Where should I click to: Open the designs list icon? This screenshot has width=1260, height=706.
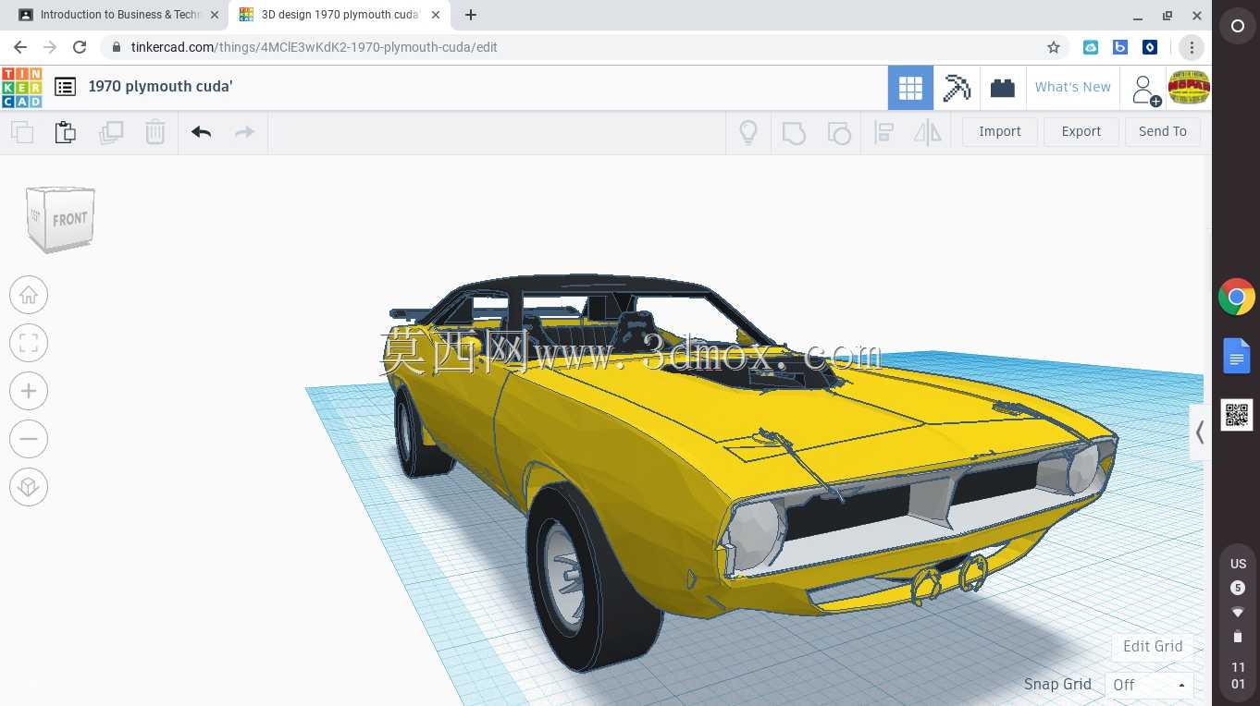pyautogui.click(x=65, y=87)
